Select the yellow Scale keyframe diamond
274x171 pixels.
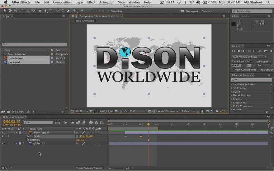141,136
